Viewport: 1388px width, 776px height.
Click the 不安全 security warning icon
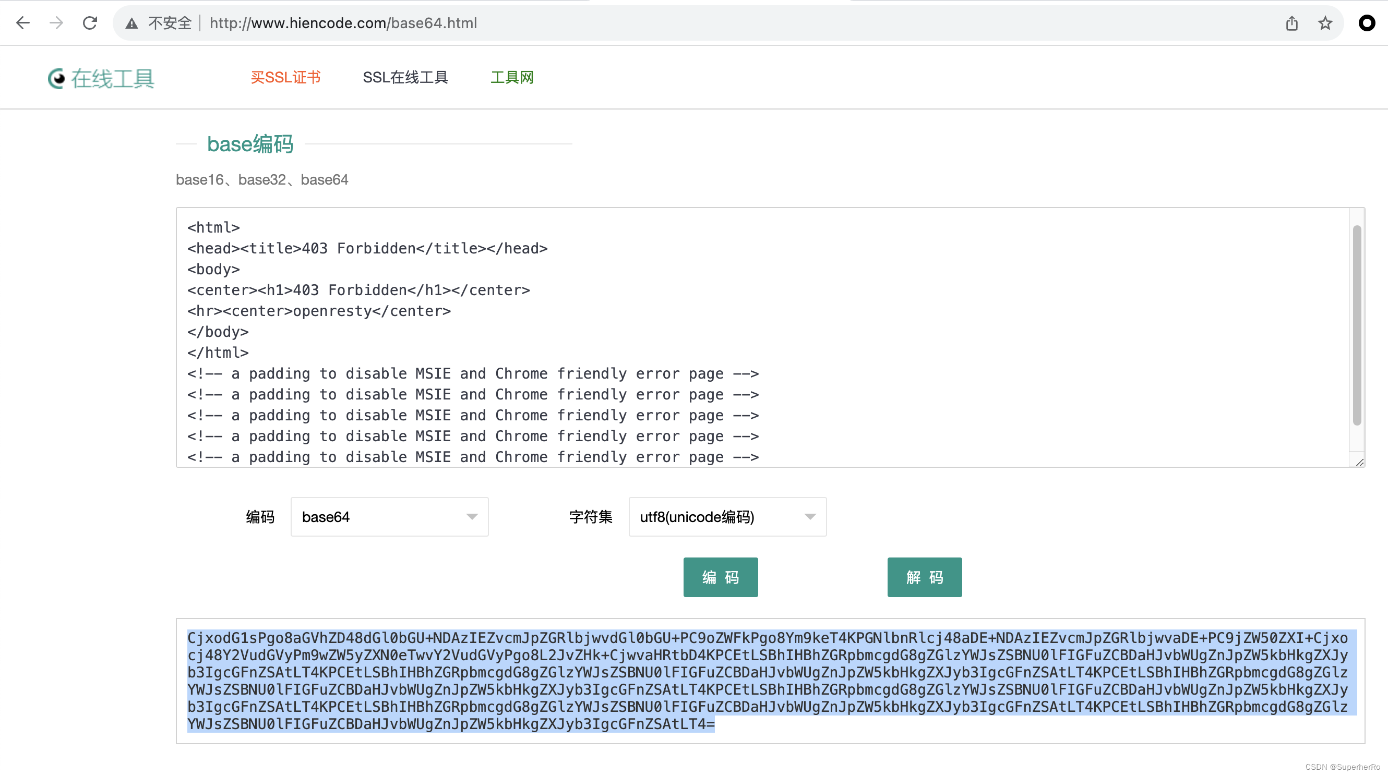(x=132, y=22)
